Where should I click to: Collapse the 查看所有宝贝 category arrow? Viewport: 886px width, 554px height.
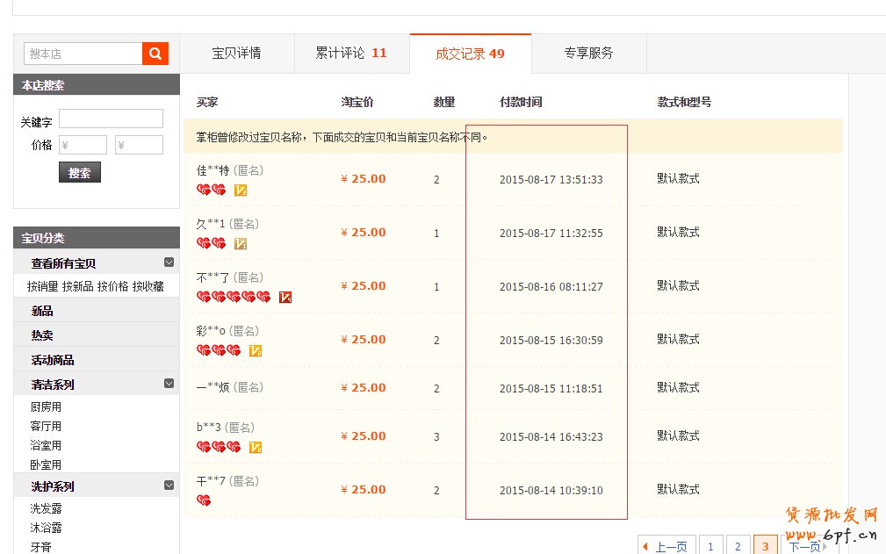pyautogui.click(x=169, y=263)
